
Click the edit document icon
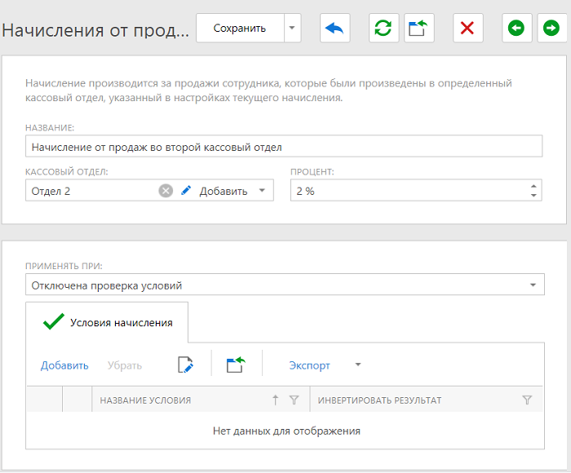[x=185, y=365]
